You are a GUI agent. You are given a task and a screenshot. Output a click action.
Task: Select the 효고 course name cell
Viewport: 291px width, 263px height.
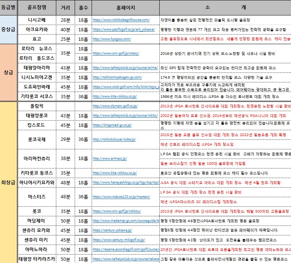[x=37, y=39]
